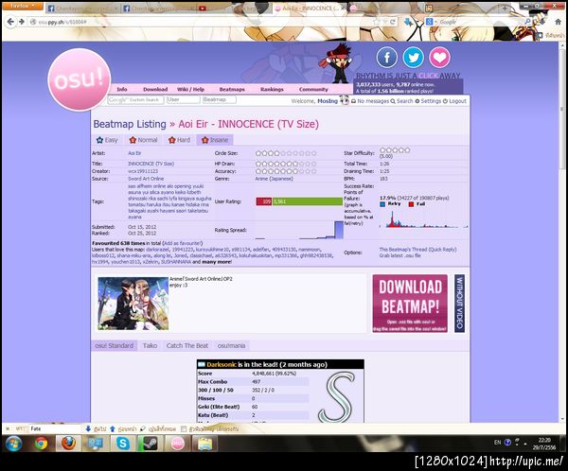
Task: Click in the Google Custom Search field
Action: pyautogui.click(x=135, y=99)
